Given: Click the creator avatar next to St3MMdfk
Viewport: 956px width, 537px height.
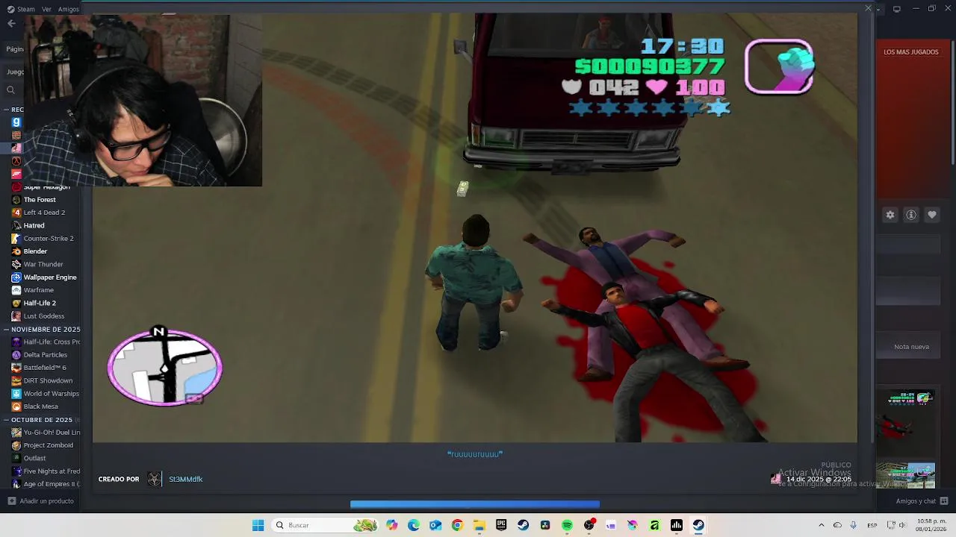Looking at the screenshot, I should click(x=155, y=480).
